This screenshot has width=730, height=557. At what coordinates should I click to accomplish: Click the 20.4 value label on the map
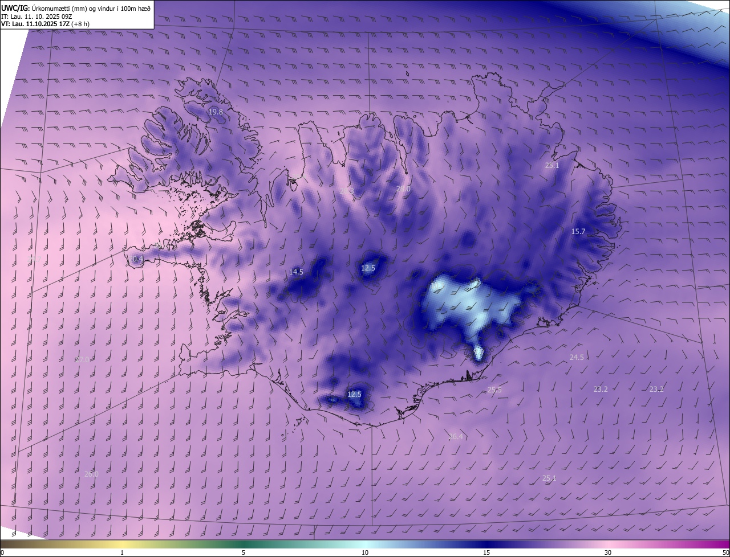pyautogui.click(x=135, y=259)
